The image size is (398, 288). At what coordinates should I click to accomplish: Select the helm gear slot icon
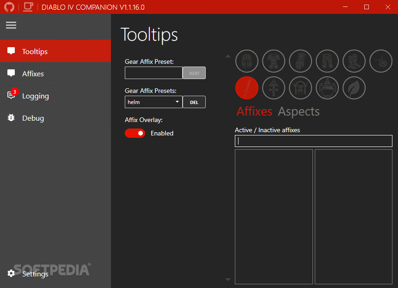click(247, 61)
